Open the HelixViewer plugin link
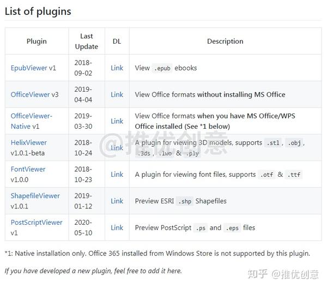The image size is (327, 288). point(28,142)
